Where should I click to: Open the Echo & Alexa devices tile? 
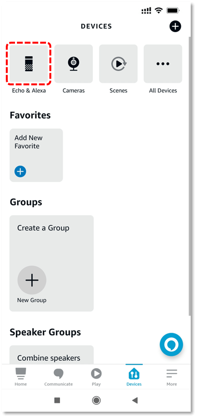[x=29, y=64]
